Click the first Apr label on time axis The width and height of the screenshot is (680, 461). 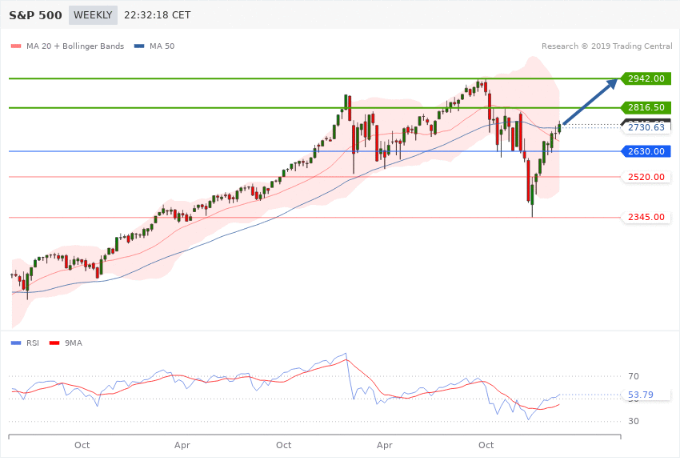coord(182,445)
